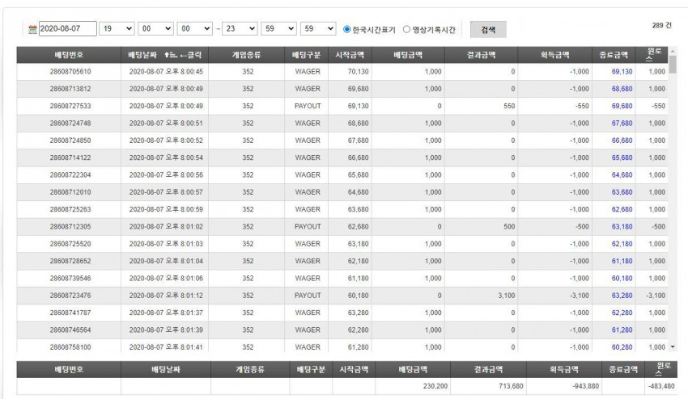Select bet number 28608741787
Screen dimensions: 688x399
pyautogui.click(x=70, y=313)
